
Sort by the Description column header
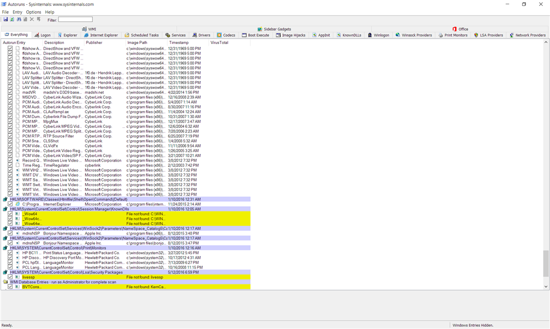coord(63,42)
